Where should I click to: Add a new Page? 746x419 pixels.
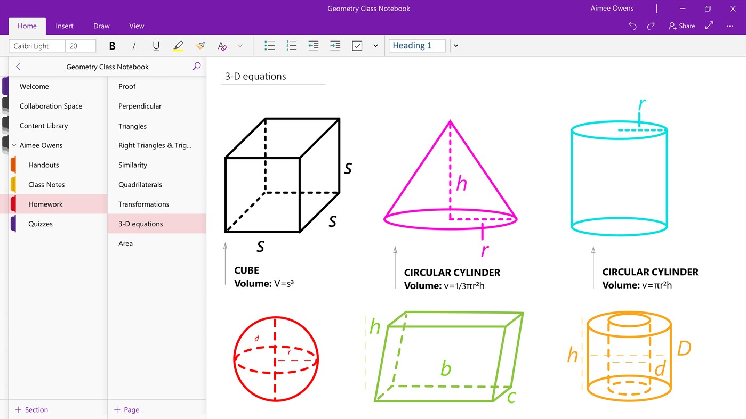click(126, 409)
